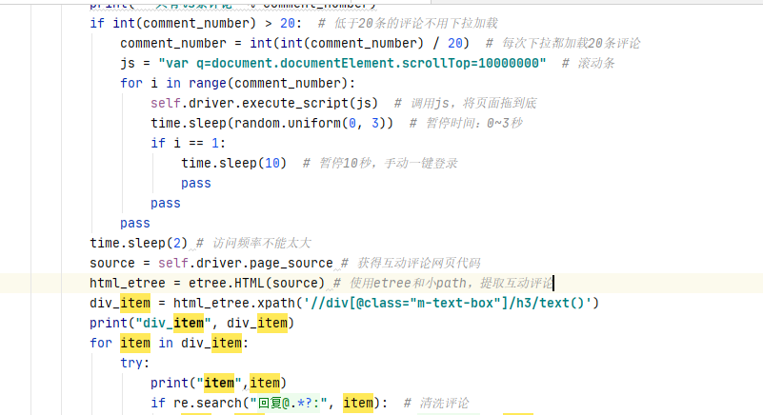This screenshot has height=415, width=763.
Task: Click the 'pass' directly below time.sleep(10)
Action: [x=196, y=183]
